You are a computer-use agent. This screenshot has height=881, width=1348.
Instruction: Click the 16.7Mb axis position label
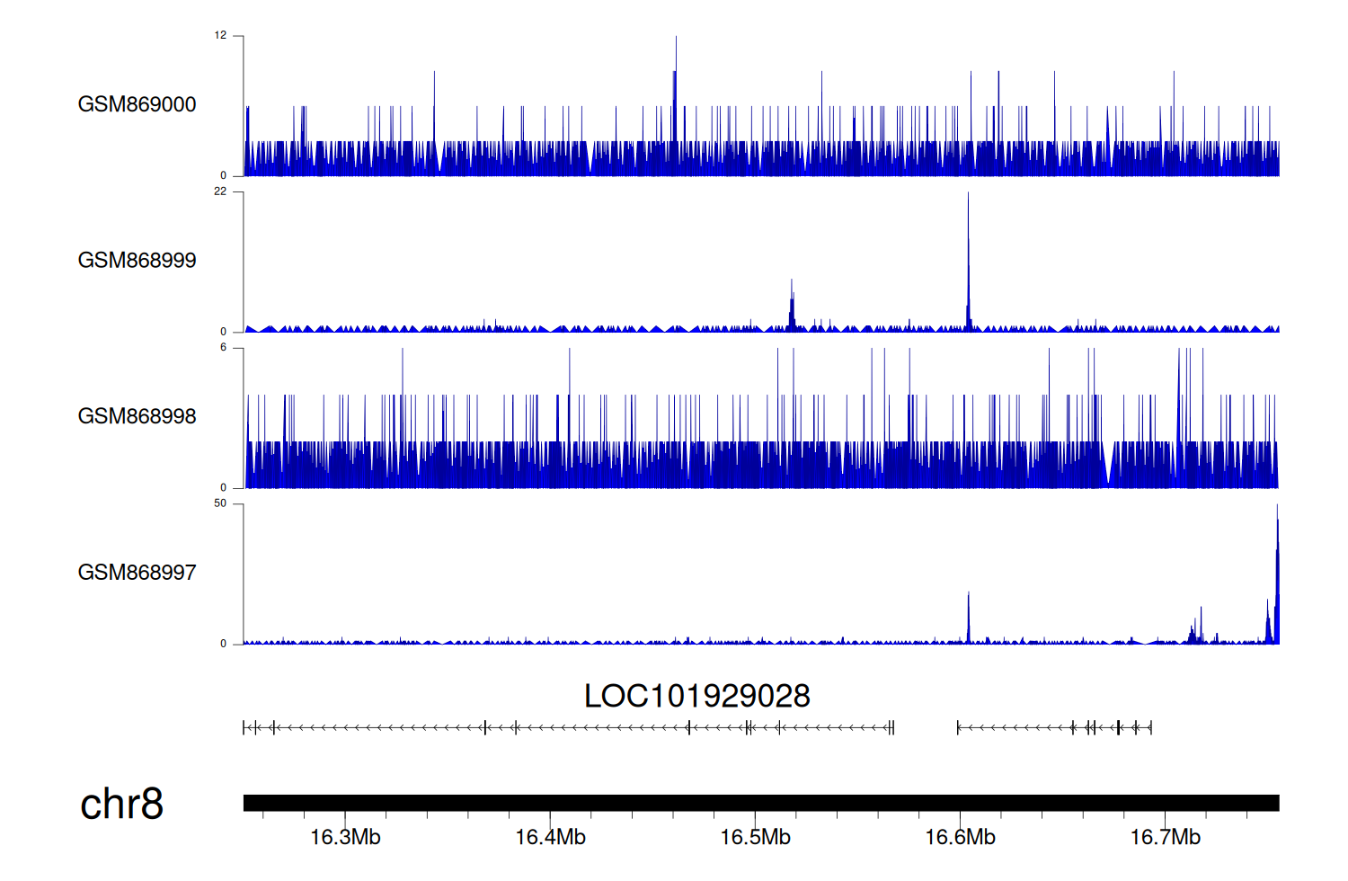point(1165,838)
